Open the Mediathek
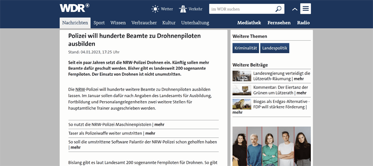 tap(249, 23)
